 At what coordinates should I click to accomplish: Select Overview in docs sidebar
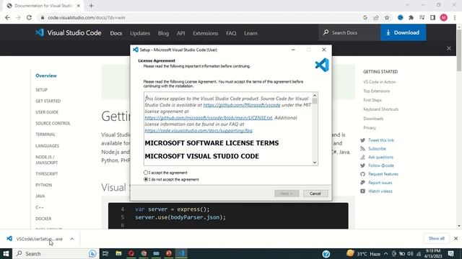click(x=46, y=76)
